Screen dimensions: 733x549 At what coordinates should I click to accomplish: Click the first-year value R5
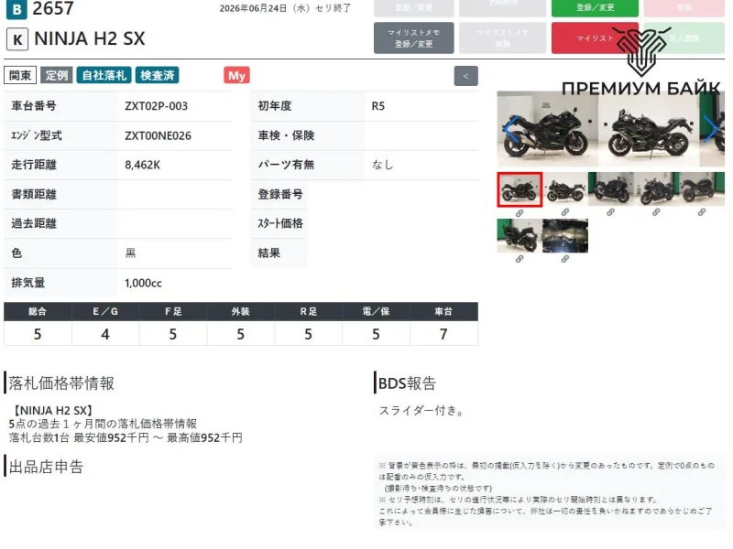point(378,106)
